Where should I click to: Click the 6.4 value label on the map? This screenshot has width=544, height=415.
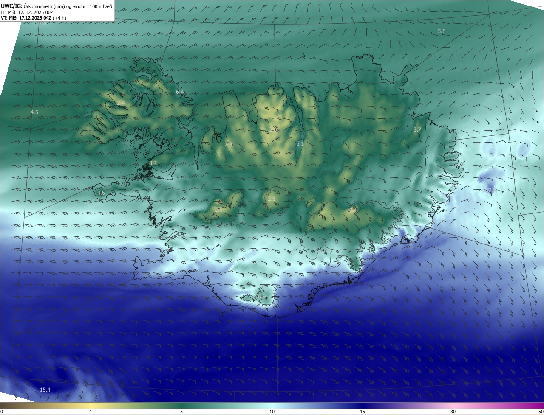coord(180,92)
